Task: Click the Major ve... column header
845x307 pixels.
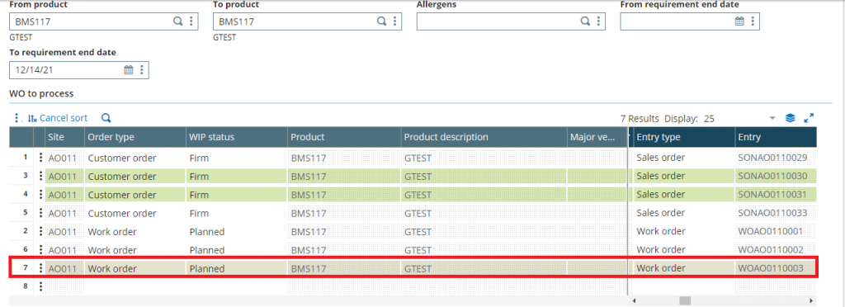Action: 597,137
